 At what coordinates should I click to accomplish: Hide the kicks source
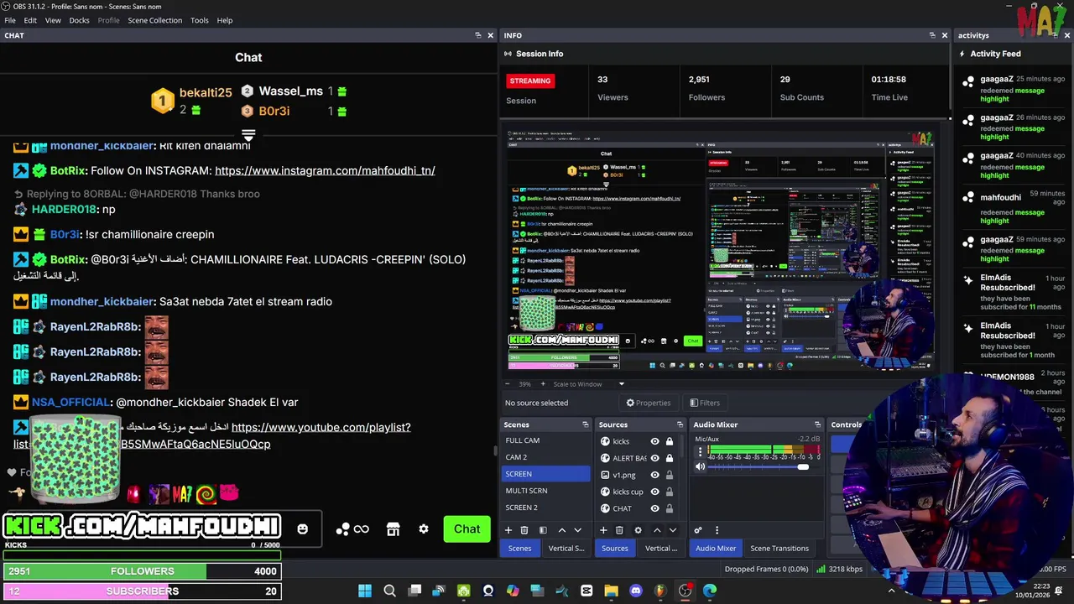655,441
